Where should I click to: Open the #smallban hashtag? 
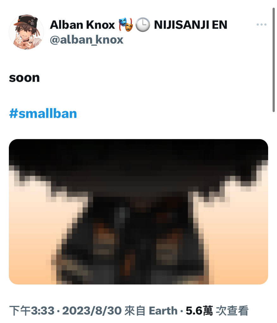(x=43, y=113)
